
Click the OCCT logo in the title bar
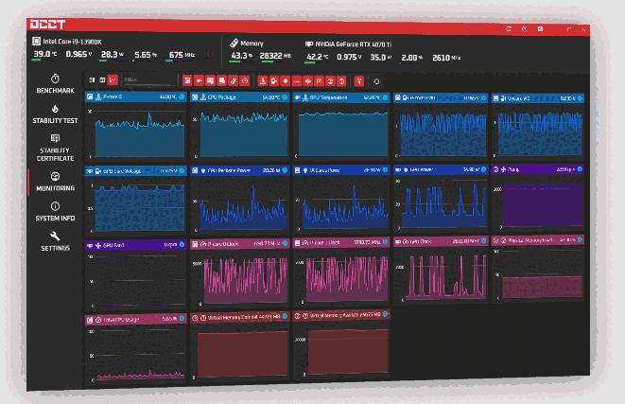coord(47,25)
